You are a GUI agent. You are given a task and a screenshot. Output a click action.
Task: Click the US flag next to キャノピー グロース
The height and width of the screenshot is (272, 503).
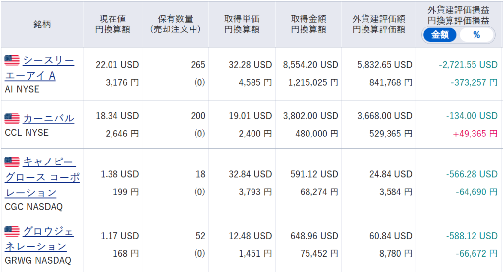coord(12,162)
